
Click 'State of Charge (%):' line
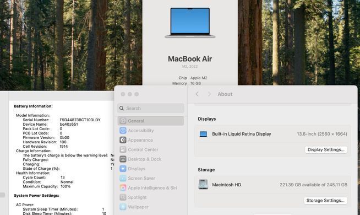coord(41,169)
